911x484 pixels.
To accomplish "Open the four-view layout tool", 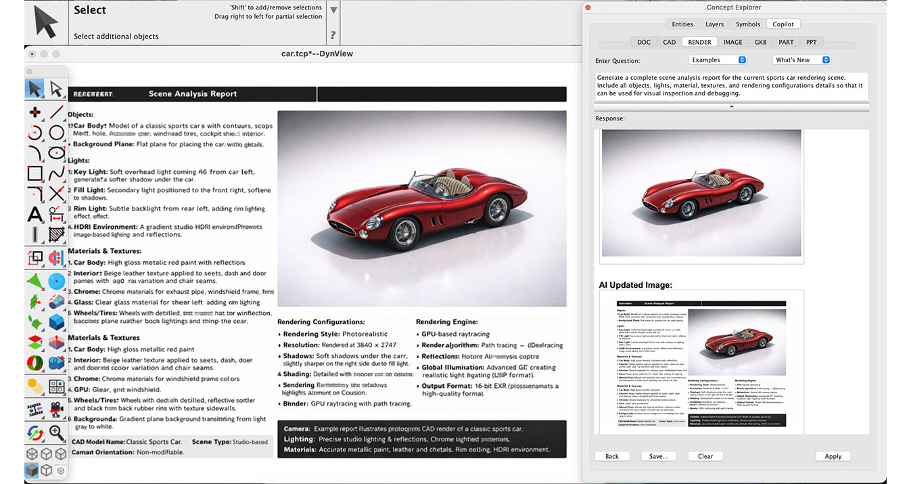I will (x=56, y=386).
